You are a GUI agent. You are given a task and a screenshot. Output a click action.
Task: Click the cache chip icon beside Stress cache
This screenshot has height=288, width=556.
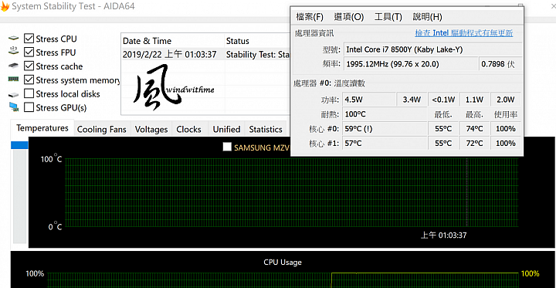point(13,66)
